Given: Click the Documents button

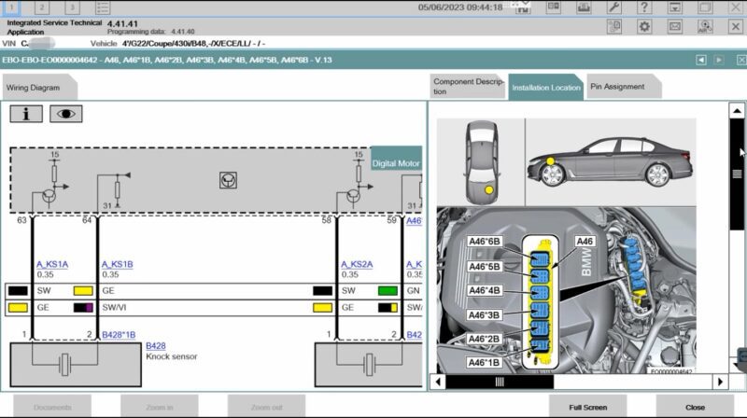Looking at the screenshot, I should coord(52,407).
